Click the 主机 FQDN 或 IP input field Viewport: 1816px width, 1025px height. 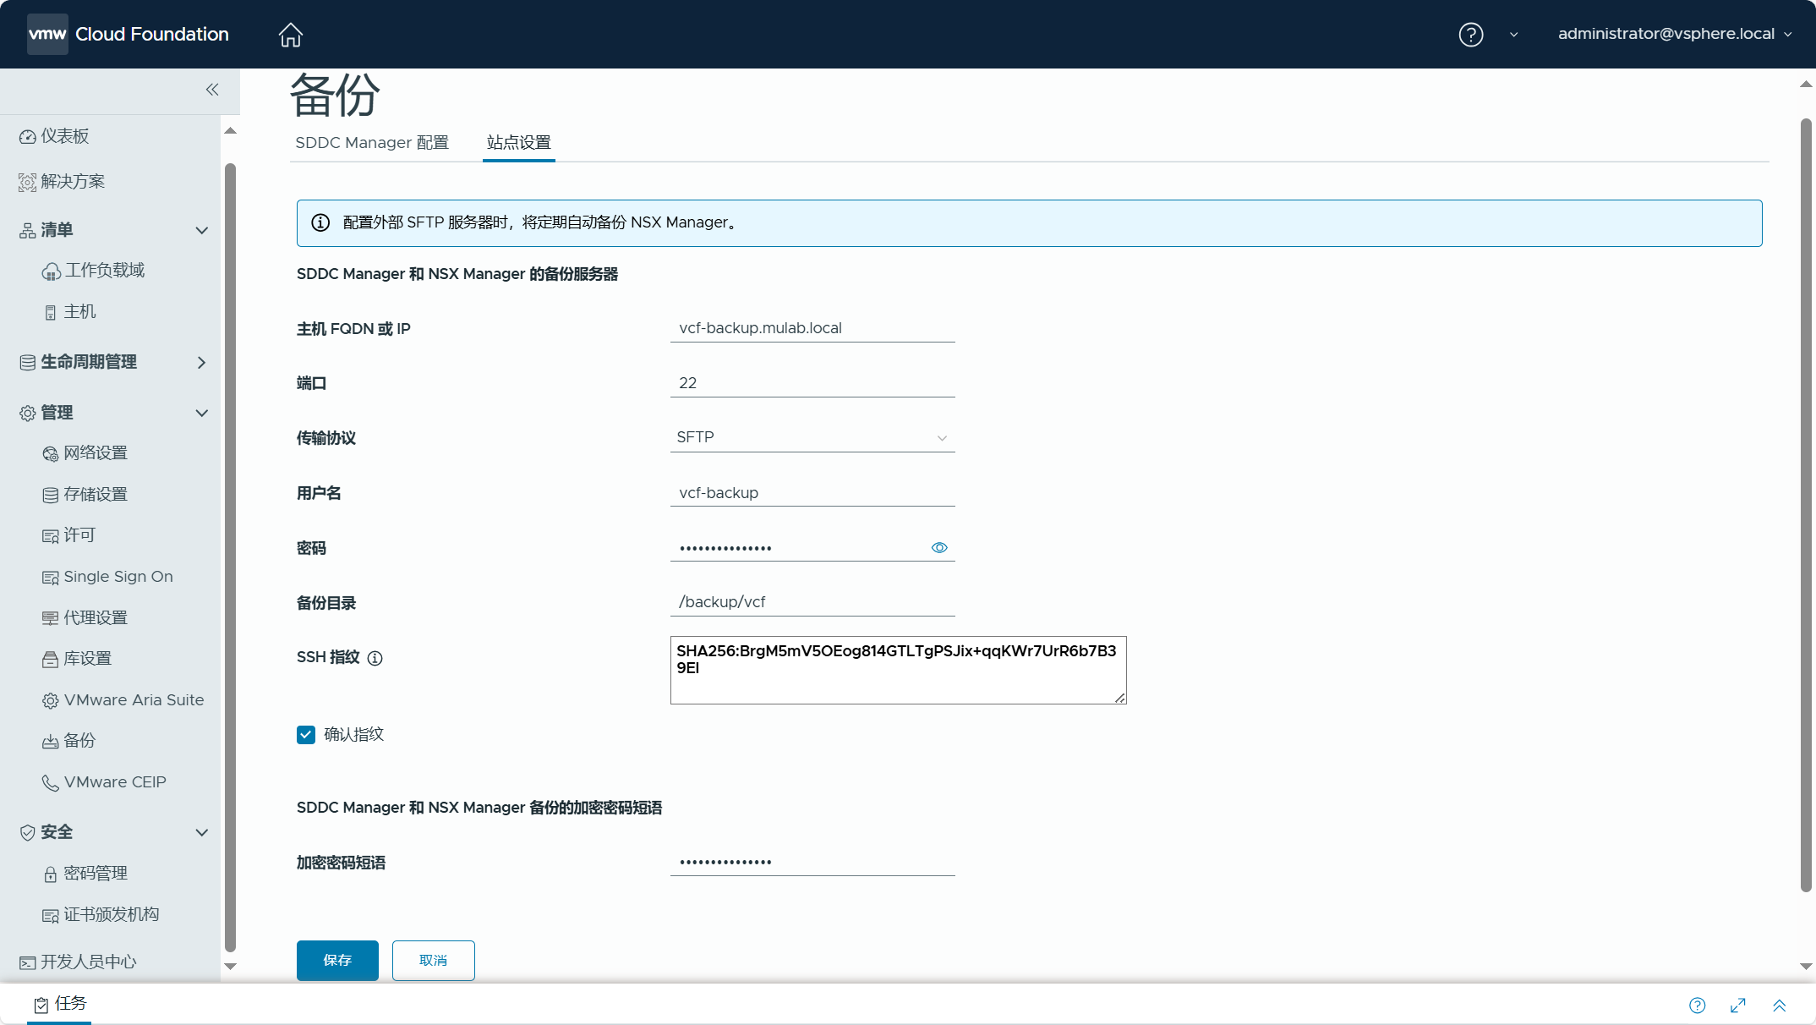point(812,327)
